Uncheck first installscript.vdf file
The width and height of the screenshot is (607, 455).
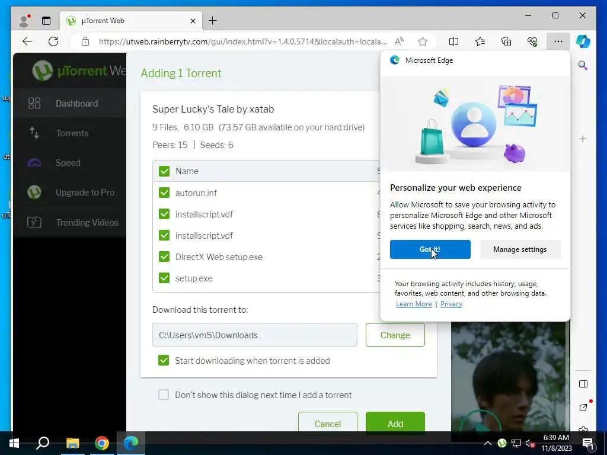pyautogui.click(x=164, y=214)
